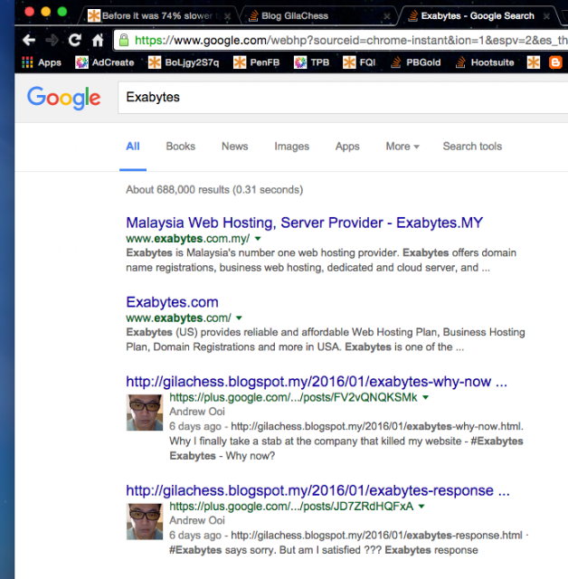Click the yellow minimize window button
Image resolution: width=568 pixels, height=579 pixels.
tap(46, 12)
